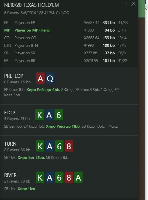148x200 pixels.
Task: Click the TURN section heading
Action: (10, 144)
